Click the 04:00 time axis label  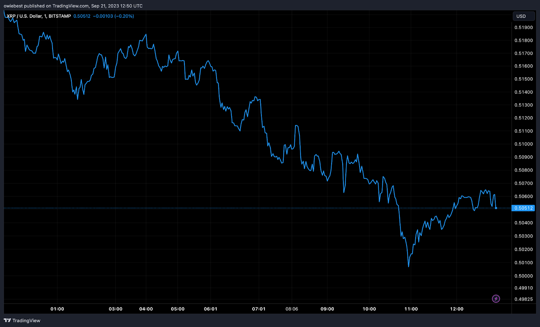click(x=146, y=309)
